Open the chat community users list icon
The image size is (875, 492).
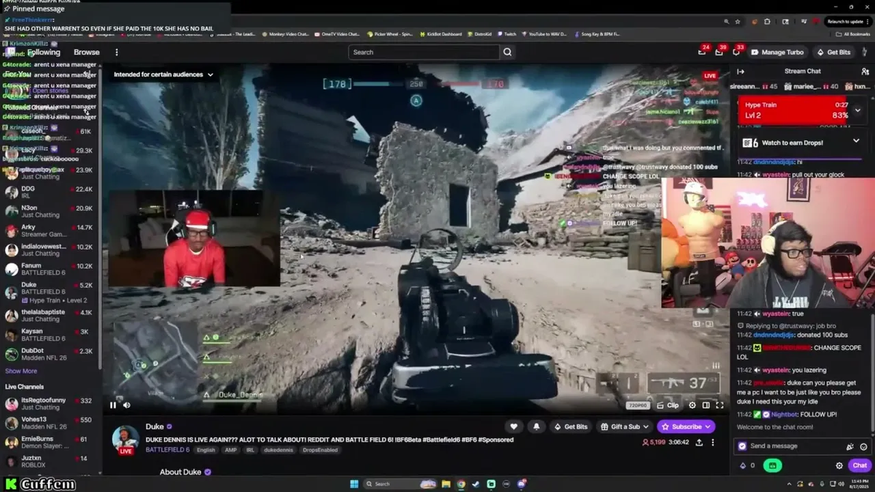[865, 71]
